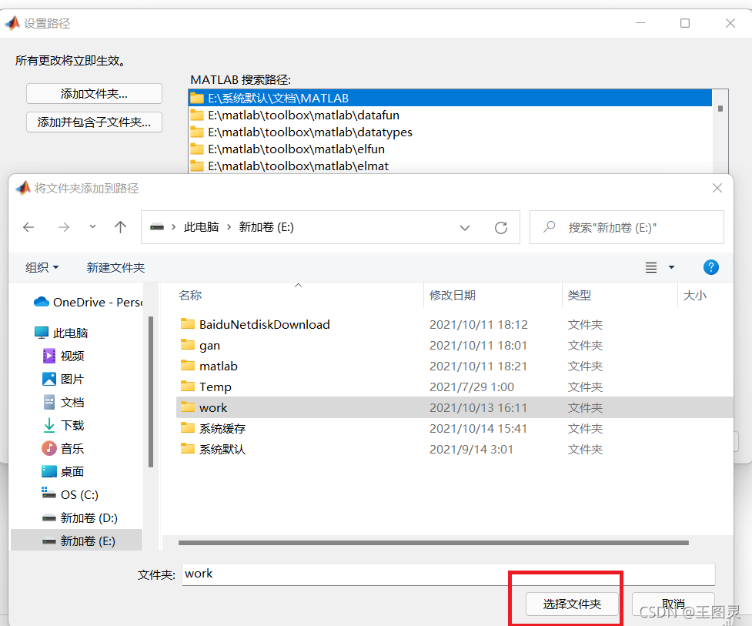Open 音乐 folder in sidebar
Screen dimensions: 752x626
63,448
